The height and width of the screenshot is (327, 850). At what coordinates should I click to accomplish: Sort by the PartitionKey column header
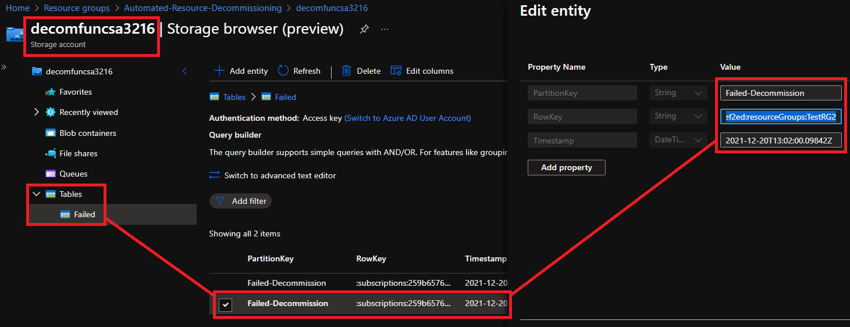pos(271,258)
